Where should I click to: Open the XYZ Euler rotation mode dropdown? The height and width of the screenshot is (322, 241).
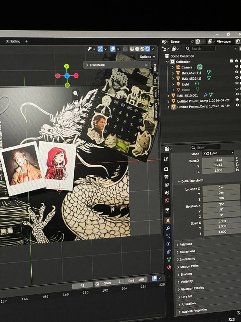click(218, 153)
